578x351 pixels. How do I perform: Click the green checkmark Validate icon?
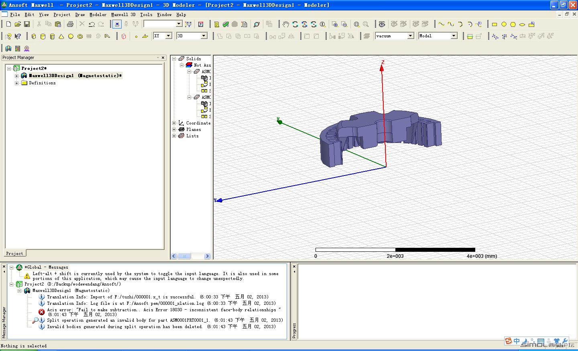coord(226,24)
